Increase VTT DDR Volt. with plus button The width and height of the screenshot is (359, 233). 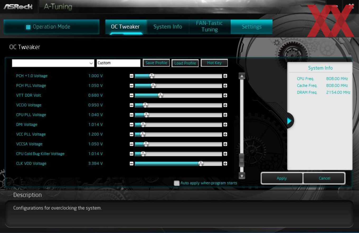click(x=225, y=95)
